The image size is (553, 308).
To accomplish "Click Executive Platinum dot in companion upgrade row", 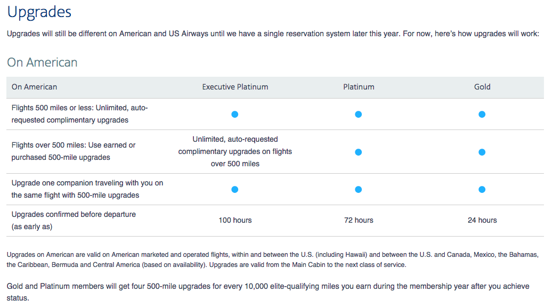I will 235,189.
